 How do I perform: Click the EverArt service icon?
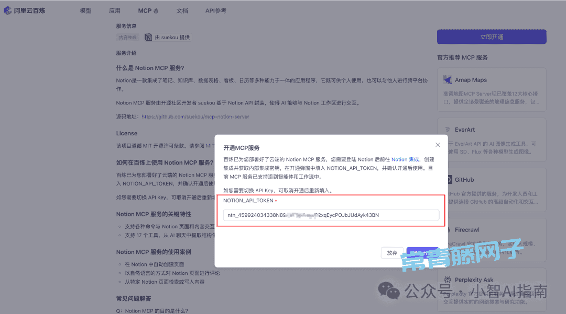coord(448,130)
